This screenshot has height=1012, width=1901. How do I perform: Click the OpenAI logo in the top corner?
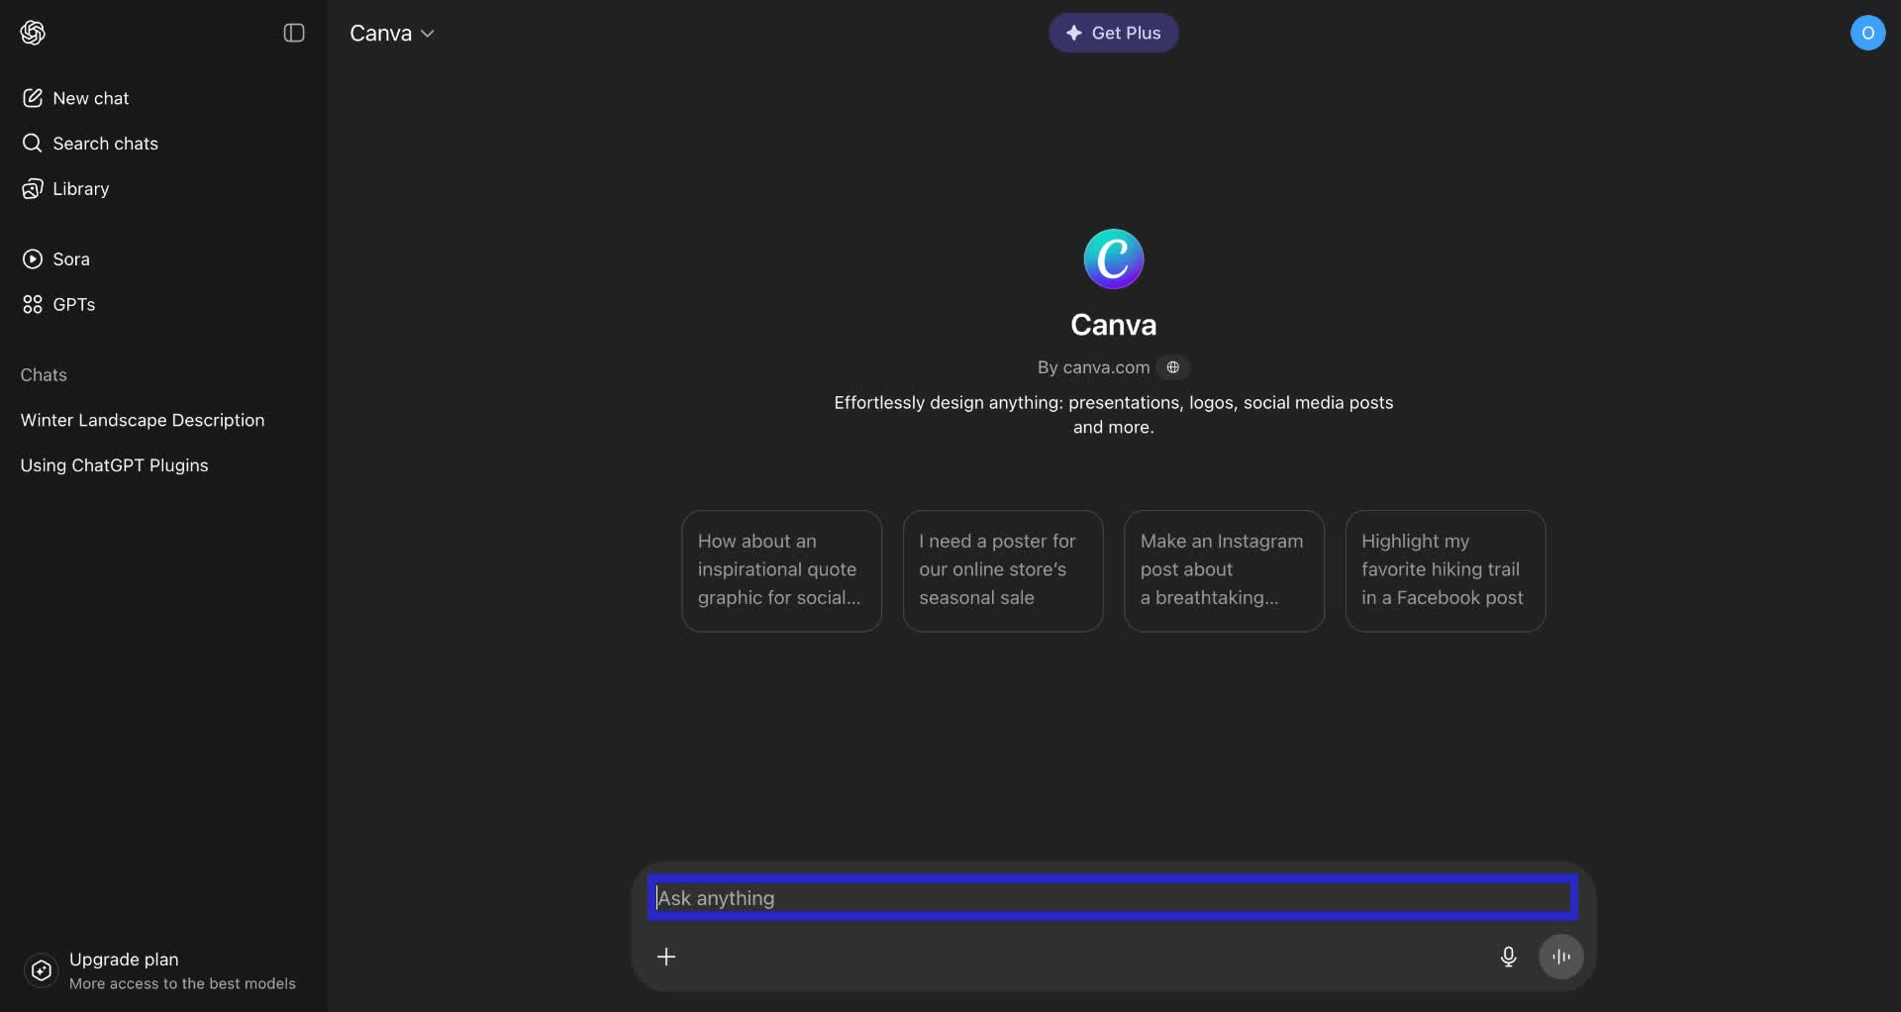pyautogui.click(x=33, y=33)
